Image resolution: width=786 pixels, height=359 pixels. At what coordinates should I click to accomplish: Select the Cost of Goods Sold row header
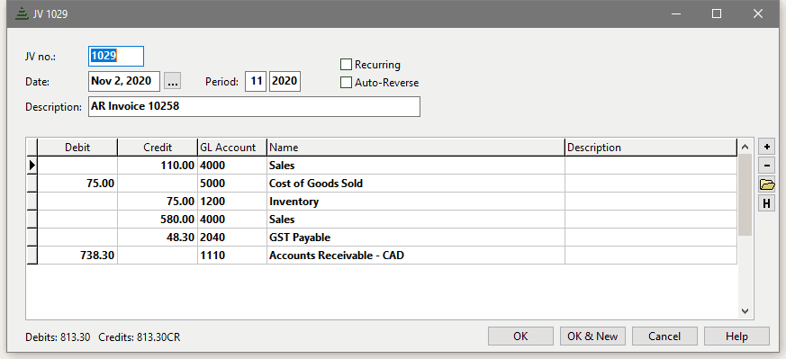click(x=32, y=184)
